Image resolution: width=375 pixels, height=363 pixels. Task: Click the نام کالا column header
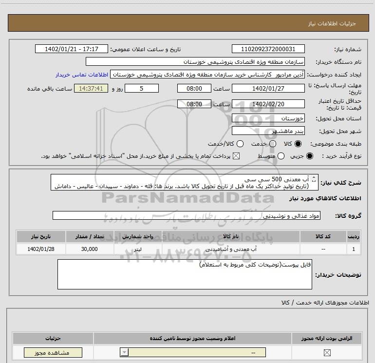[231, 236]
